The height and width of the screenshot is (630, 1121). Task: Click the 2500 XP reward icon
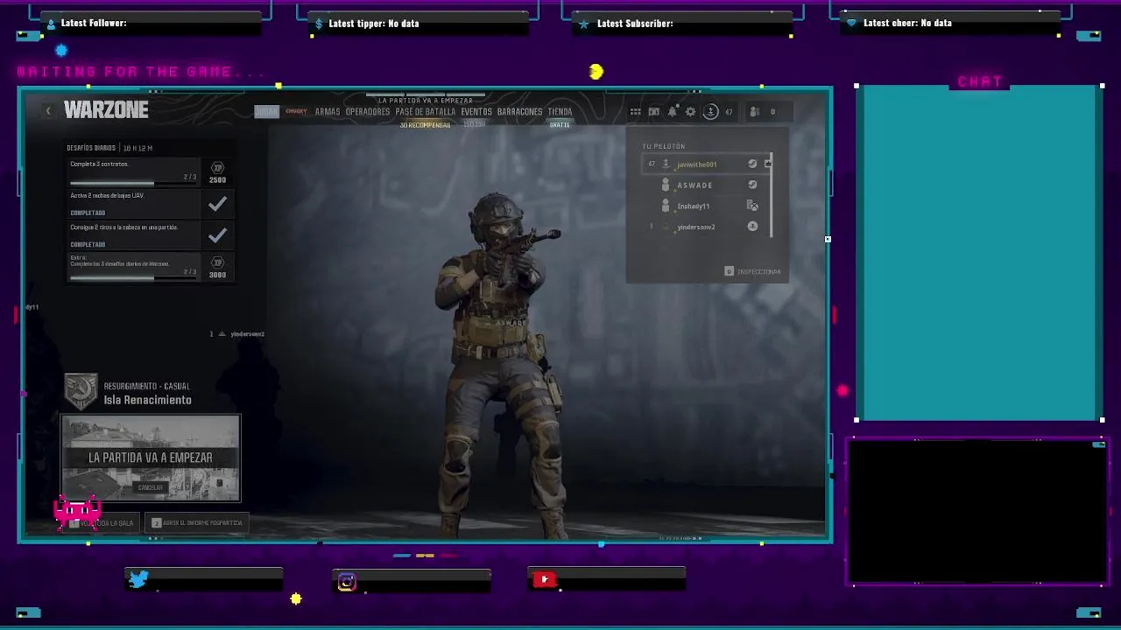[217, 172]
